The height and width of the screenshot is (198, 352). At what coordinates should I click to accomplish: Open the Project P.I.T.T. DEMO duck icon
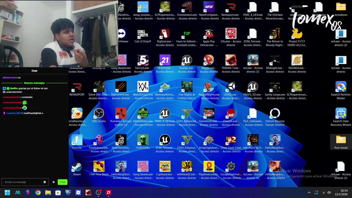(x=297, y=38)
